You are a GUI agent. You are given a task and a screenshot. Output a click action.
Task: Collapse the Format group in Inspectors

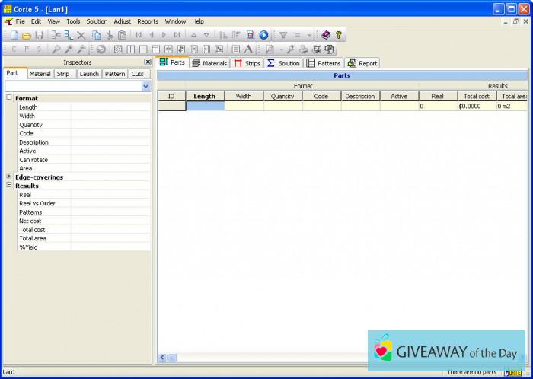(9, 98)
